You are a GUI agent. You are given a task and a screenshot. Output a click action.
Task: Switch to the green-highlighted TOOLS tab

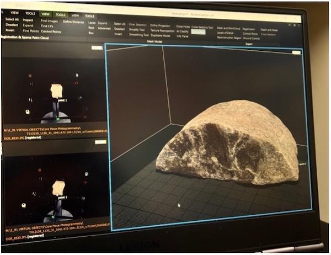tap(60, 14)
